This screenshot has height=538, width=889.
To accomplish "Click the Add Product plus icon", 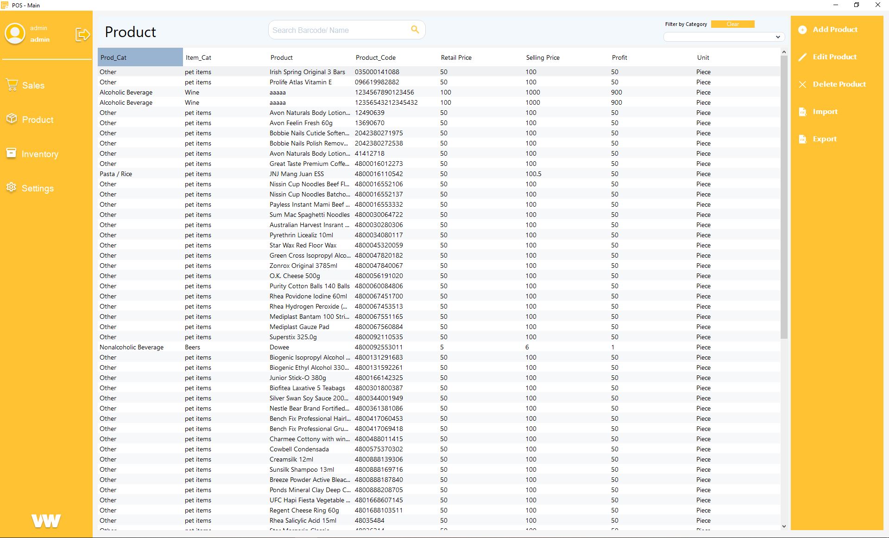I will (802, 30).
